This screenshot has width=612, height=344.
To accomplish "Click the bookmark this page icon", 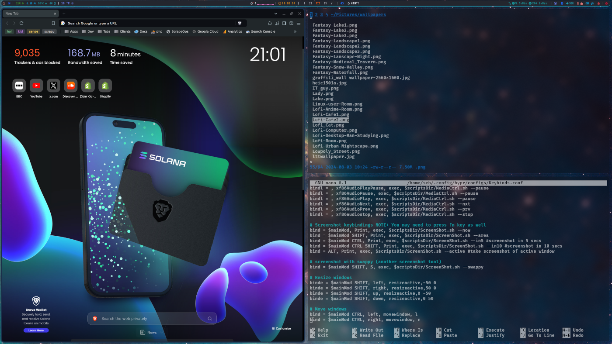I will [x=53, y=23].
